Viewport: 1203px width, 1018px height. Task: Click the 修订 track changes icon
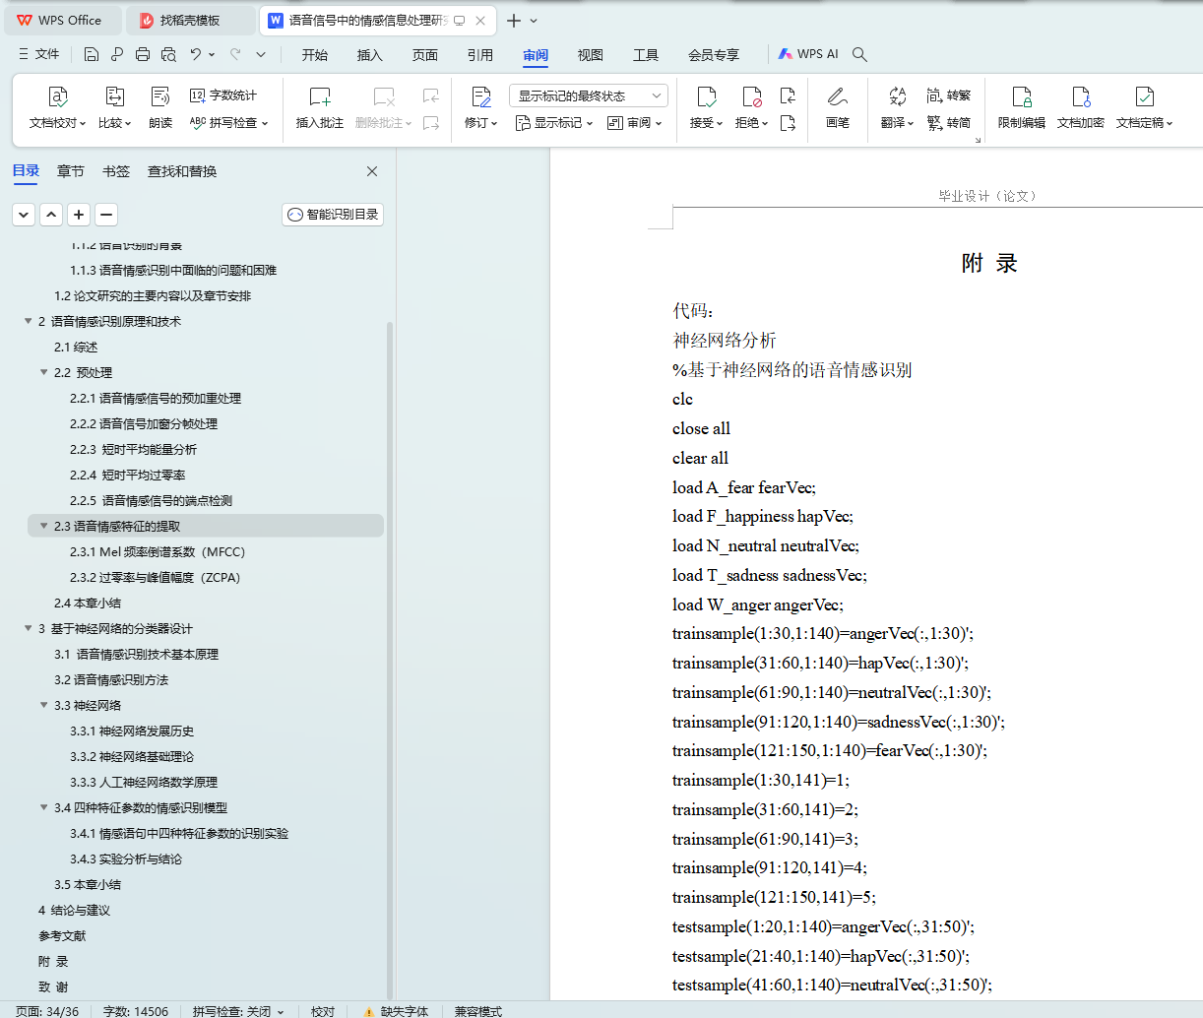pyautogui.click(x=481, y=96)
